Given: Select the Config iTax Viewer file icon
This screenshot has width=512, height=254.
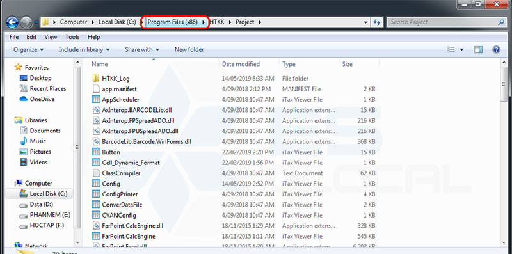Looking at the screenshot, I should 95,184.
